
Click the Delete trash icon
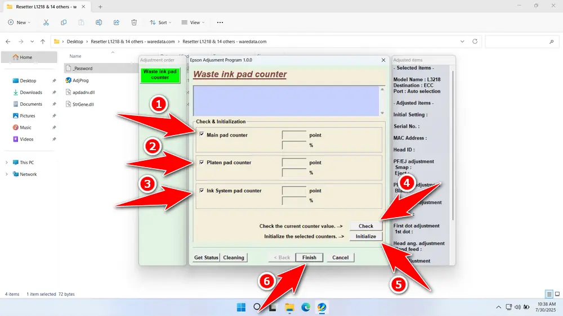point(134,22)
